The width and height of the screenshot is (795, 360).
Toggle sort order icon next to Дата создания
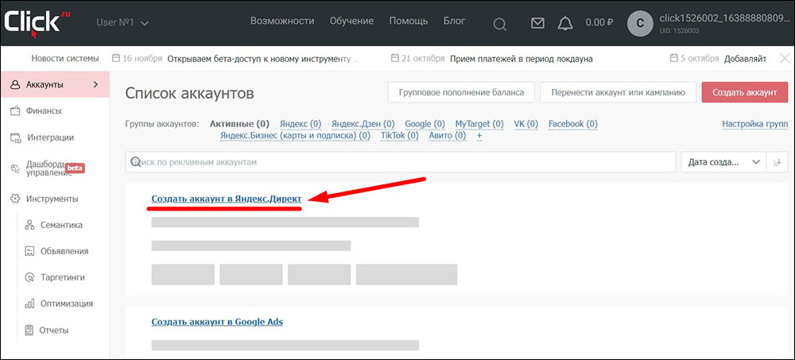pyautogui.click(x=778, y=162)
